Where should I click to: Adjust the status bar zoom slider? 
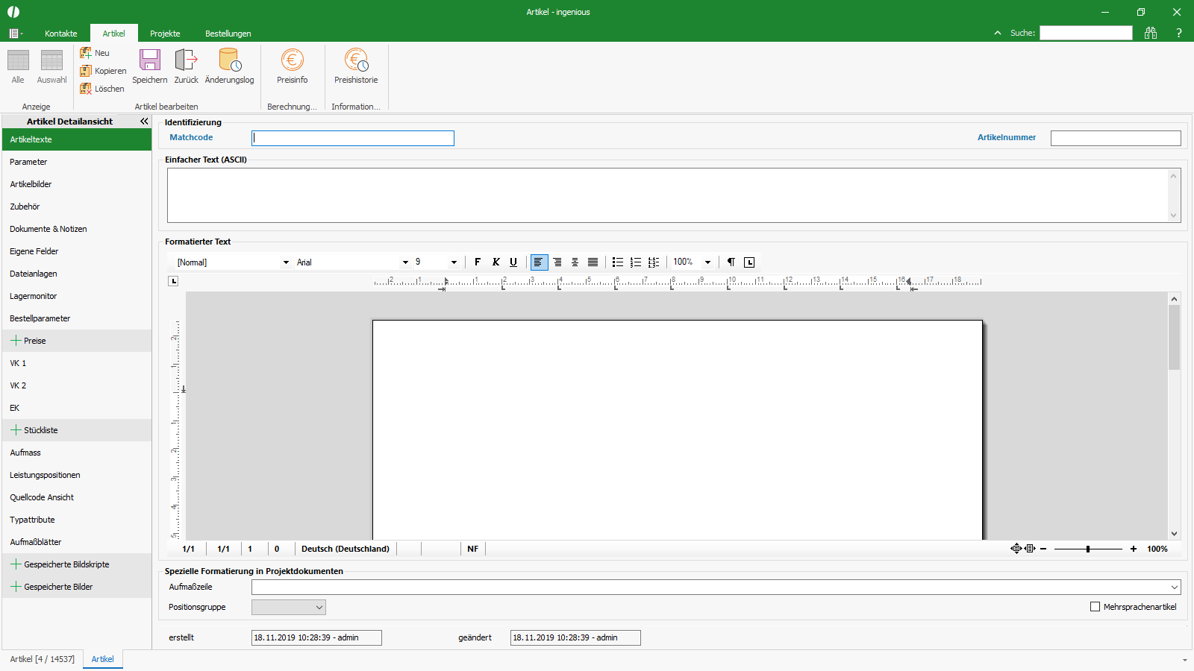point(1088,549)
